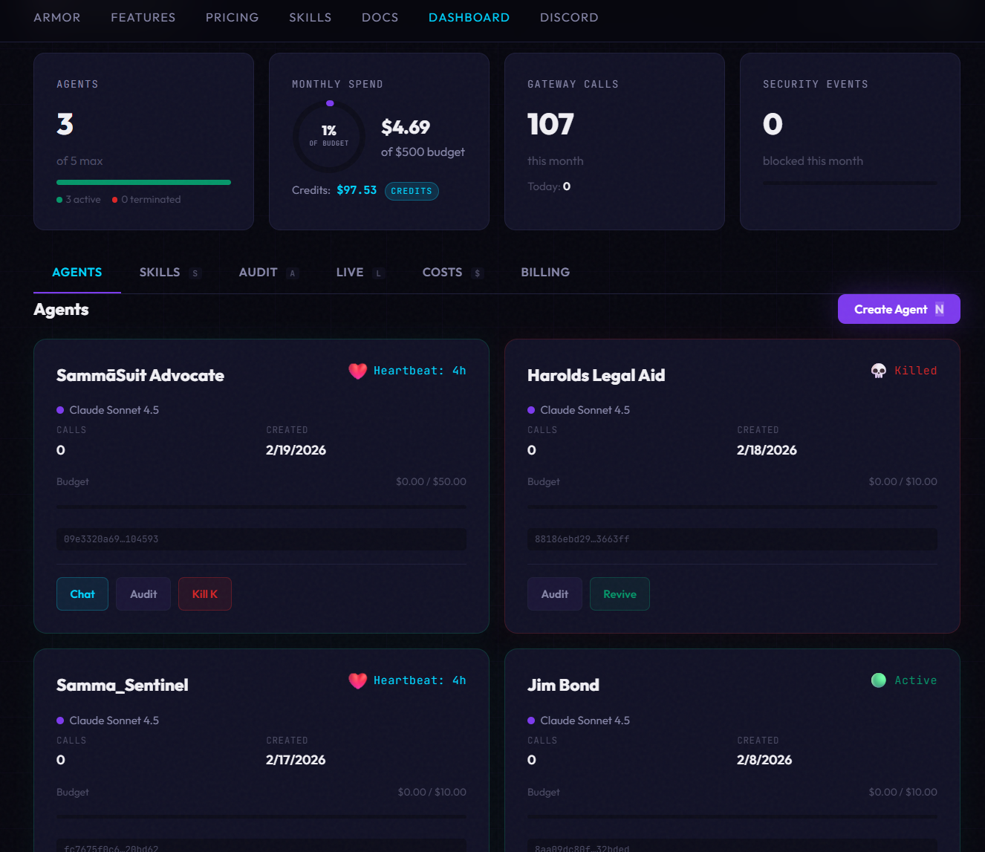Screen dimensions: 985x852
Task: Click the skull icon on Harolds Legal Aid
Action: coord(879,370)
